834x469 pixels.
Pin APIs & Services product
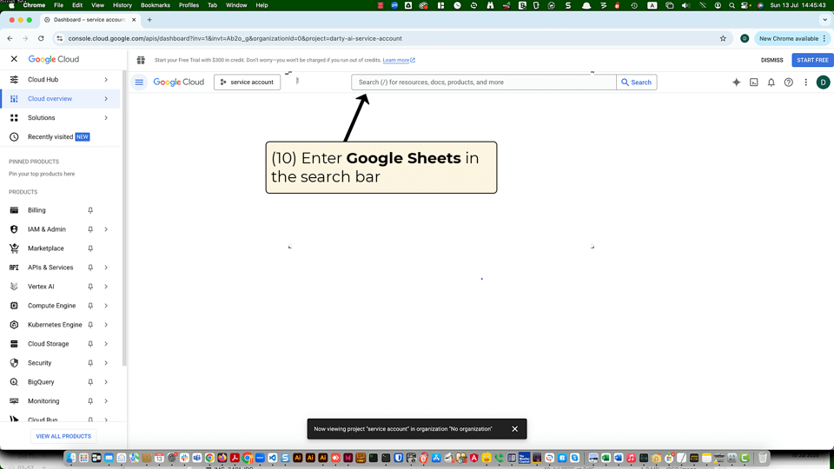click(90, 268)
